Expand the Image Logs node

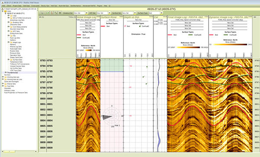(x=9, y=42)
